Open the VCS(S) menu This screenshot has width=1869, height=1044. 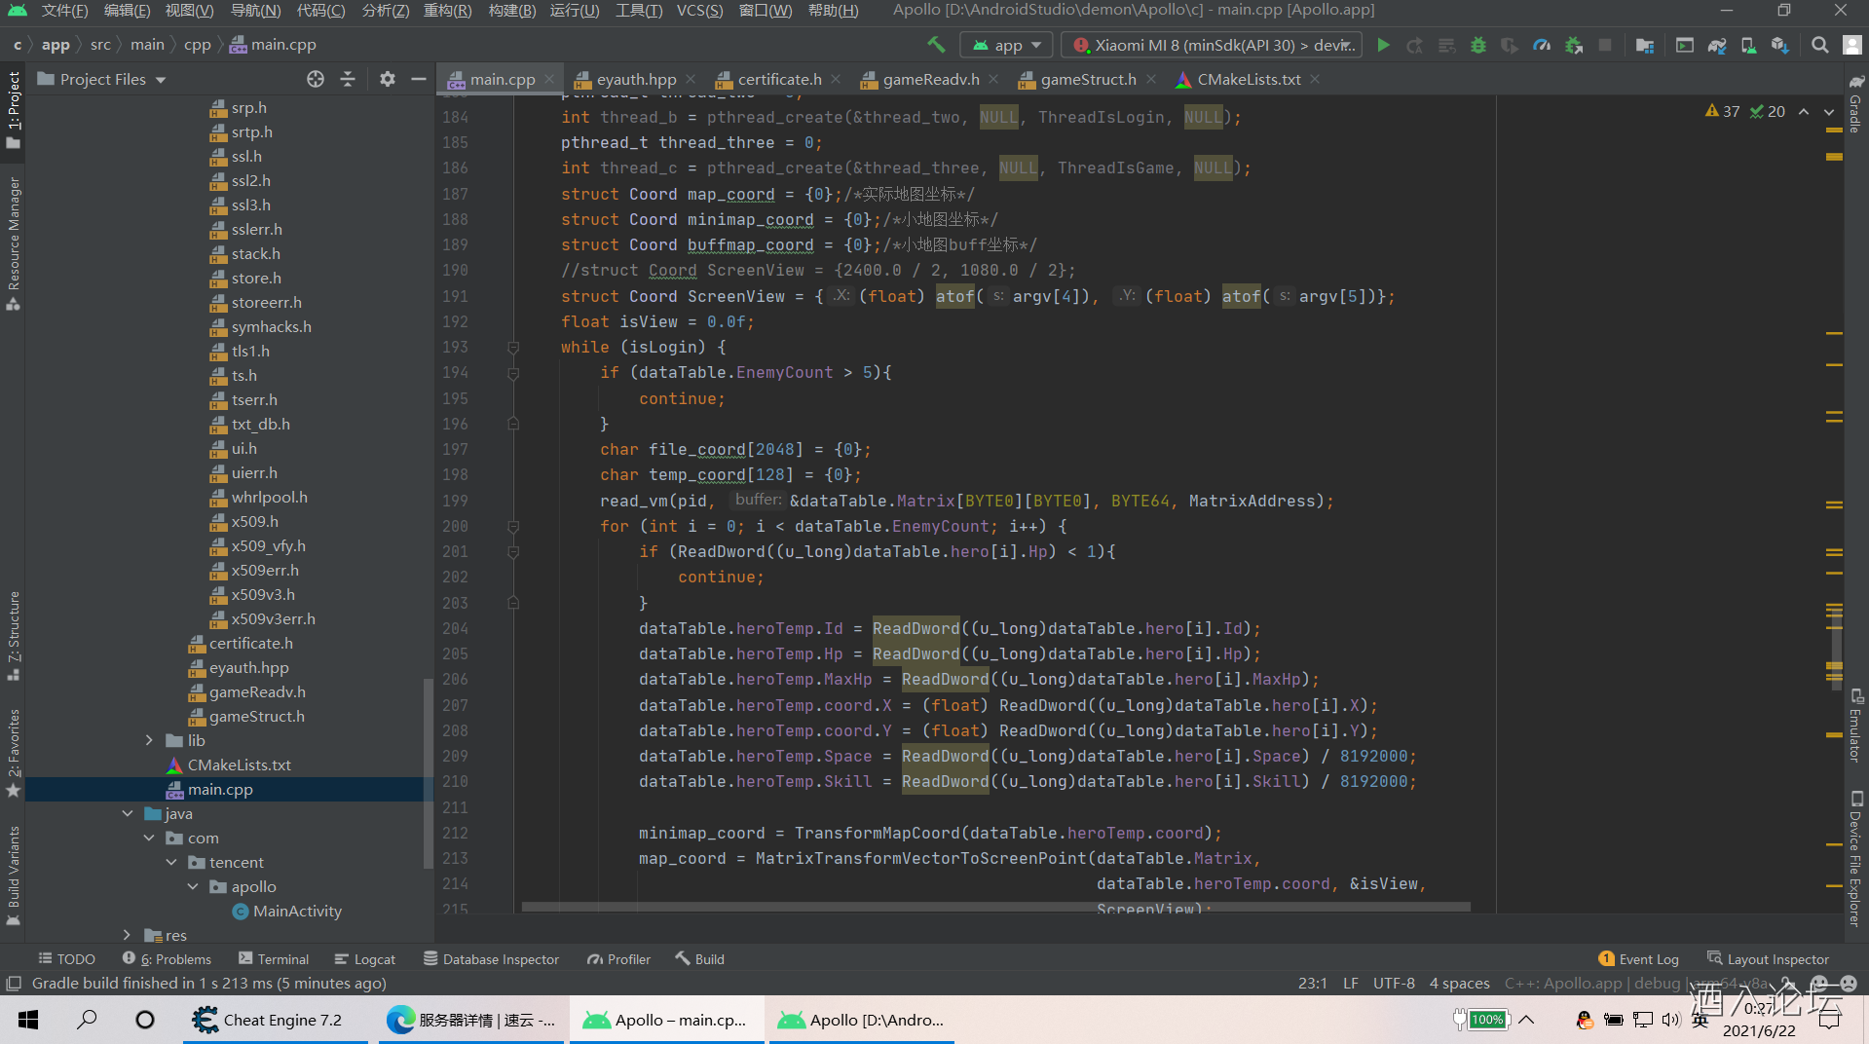pyautogui.click(x=699, y=10)
